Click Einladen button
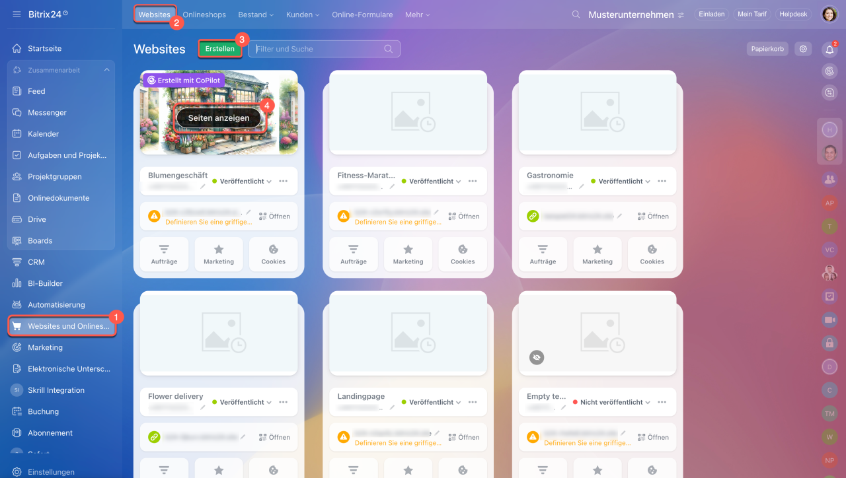This screenshot has width=846, height=478. pyautogui.click(x=711, y=14)
